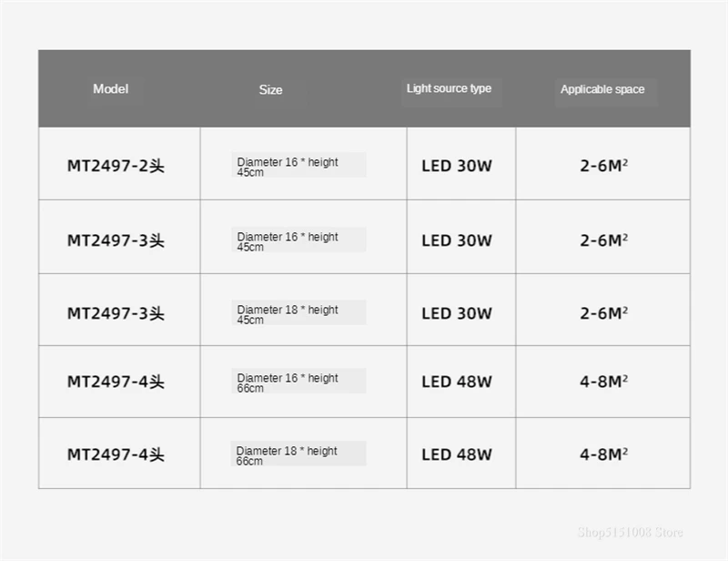
Task: Click 2-6M² in the MT2497-2头 row
Action: coord(603,166)
